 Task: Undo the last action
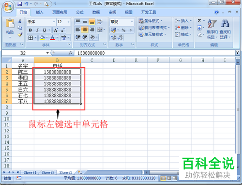tap(27, 4)
